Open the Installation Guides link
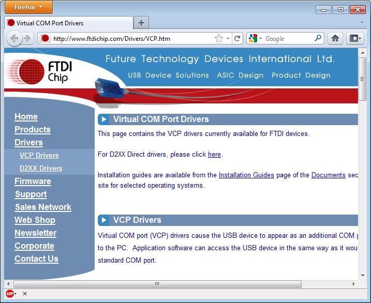This screenshot has height=303, width=371. click(246, 175)
